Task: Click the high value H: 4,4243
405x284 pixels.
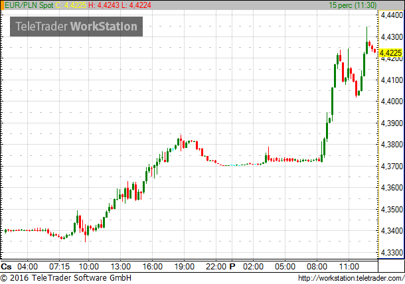Action: [x=104, y=5]
